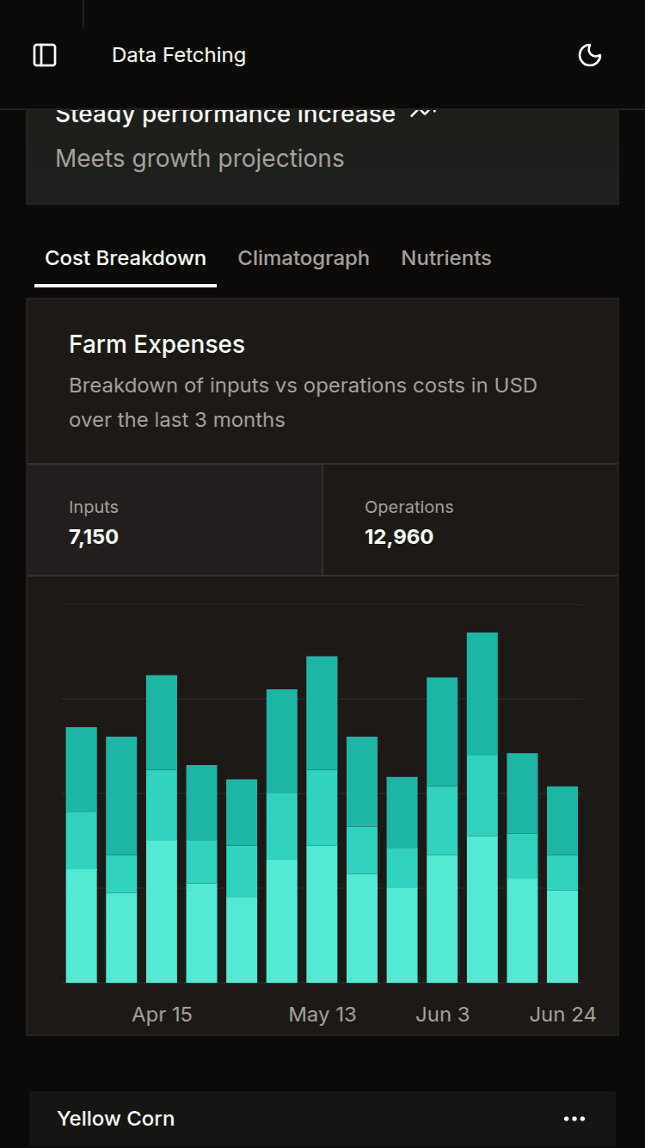This screenshot has height=1148, width=645.
Task: Click the bar above Jun 24
Action: click(x=562, y=886)
